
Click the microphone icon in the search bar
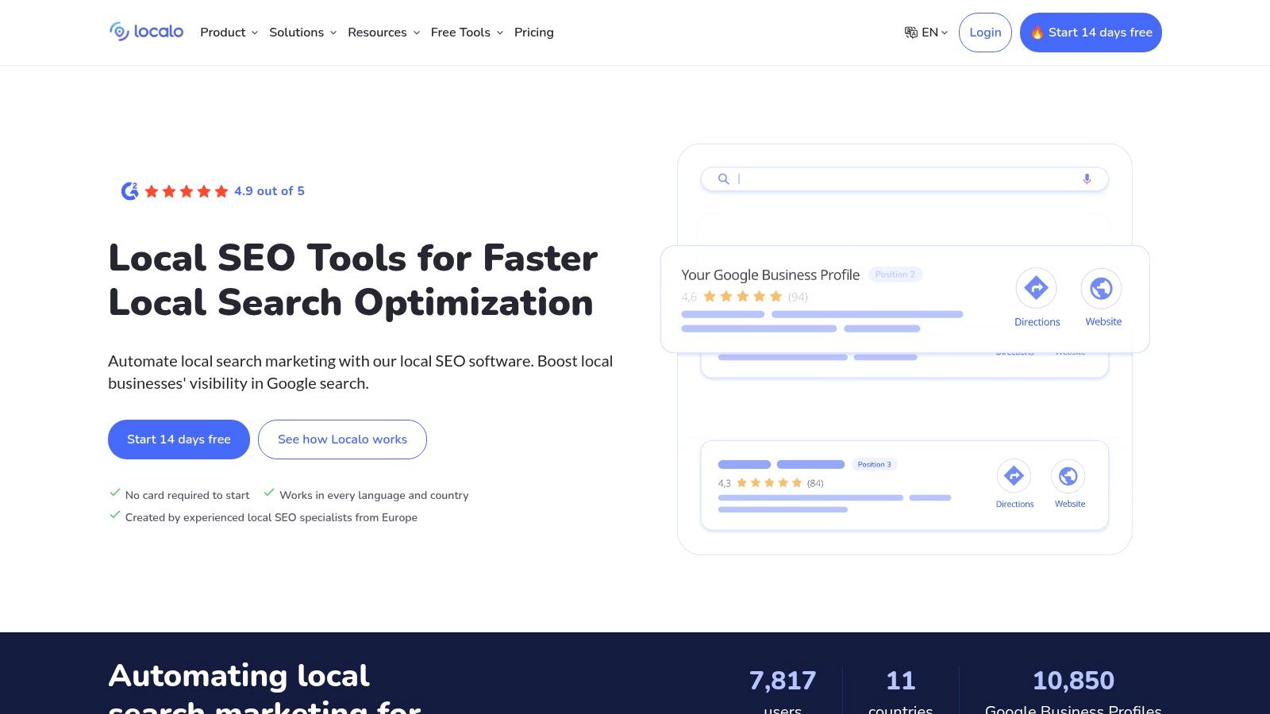(x=1087, y=179)
